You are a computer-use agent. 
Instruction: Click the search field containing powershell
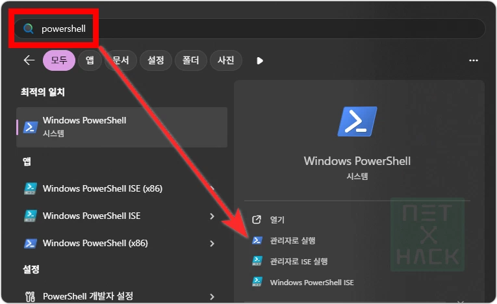click(x=260, y=29)
